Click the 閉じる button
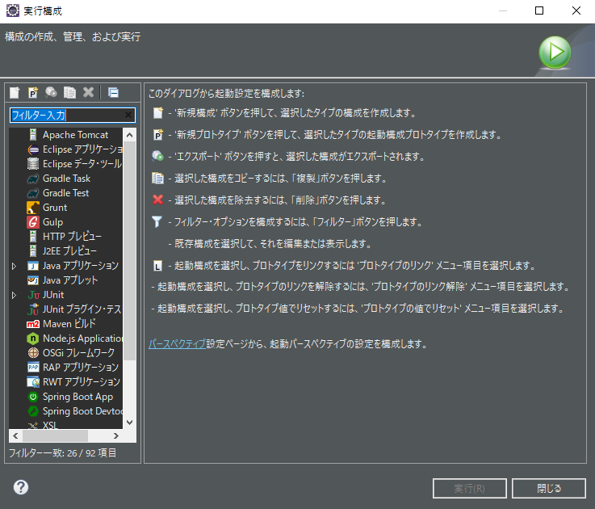 point(549,488)
